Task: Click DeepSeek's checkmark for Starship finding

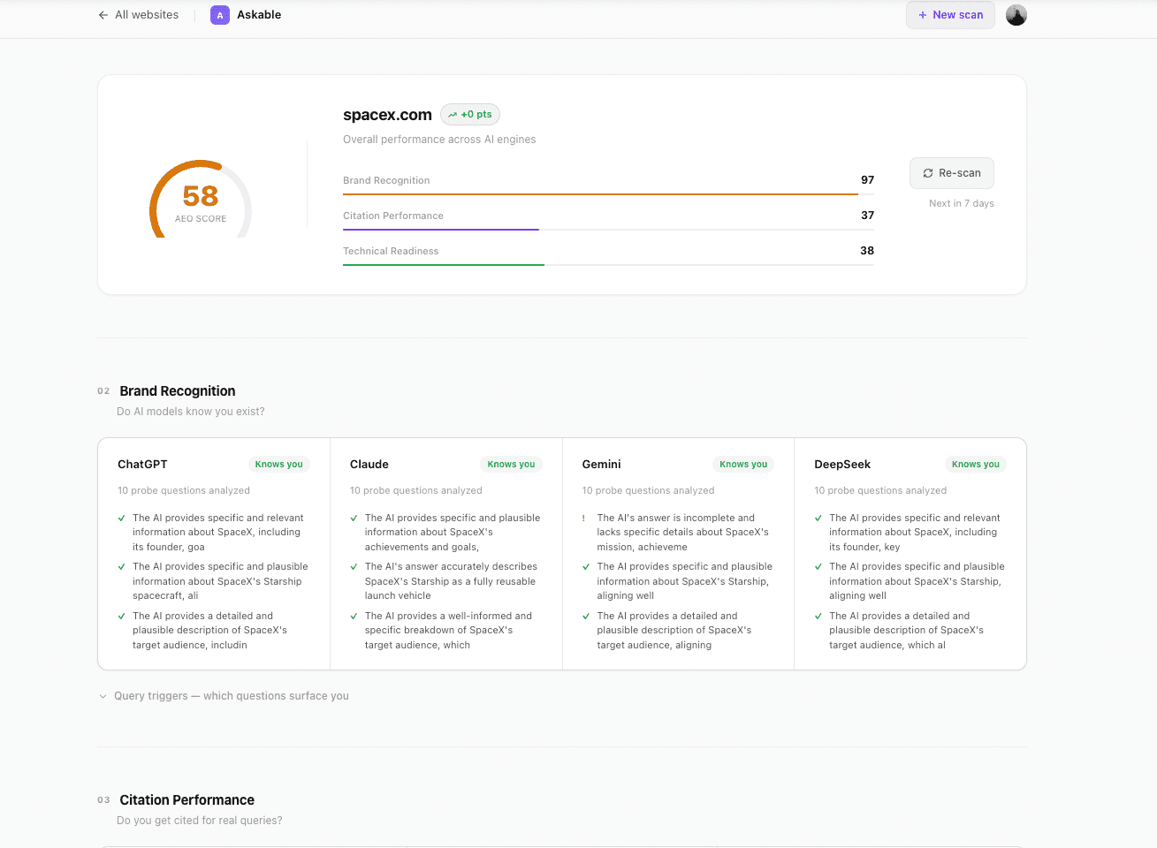Action: 818,567
